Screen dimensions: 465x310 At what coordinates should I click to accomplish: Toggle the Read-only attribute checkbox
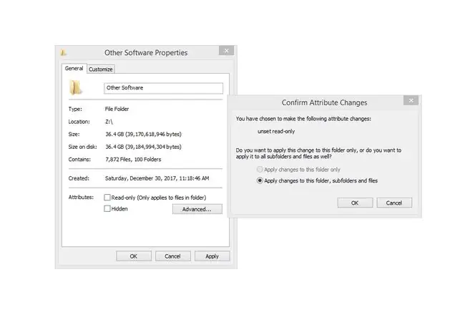click(x=107, y=198)
